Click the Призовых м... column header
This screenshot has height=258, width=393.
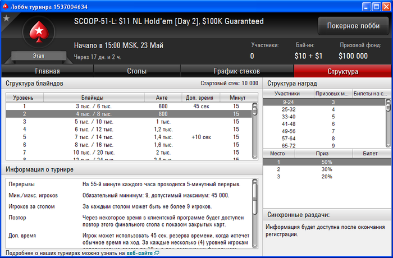(x=333, y=94)
